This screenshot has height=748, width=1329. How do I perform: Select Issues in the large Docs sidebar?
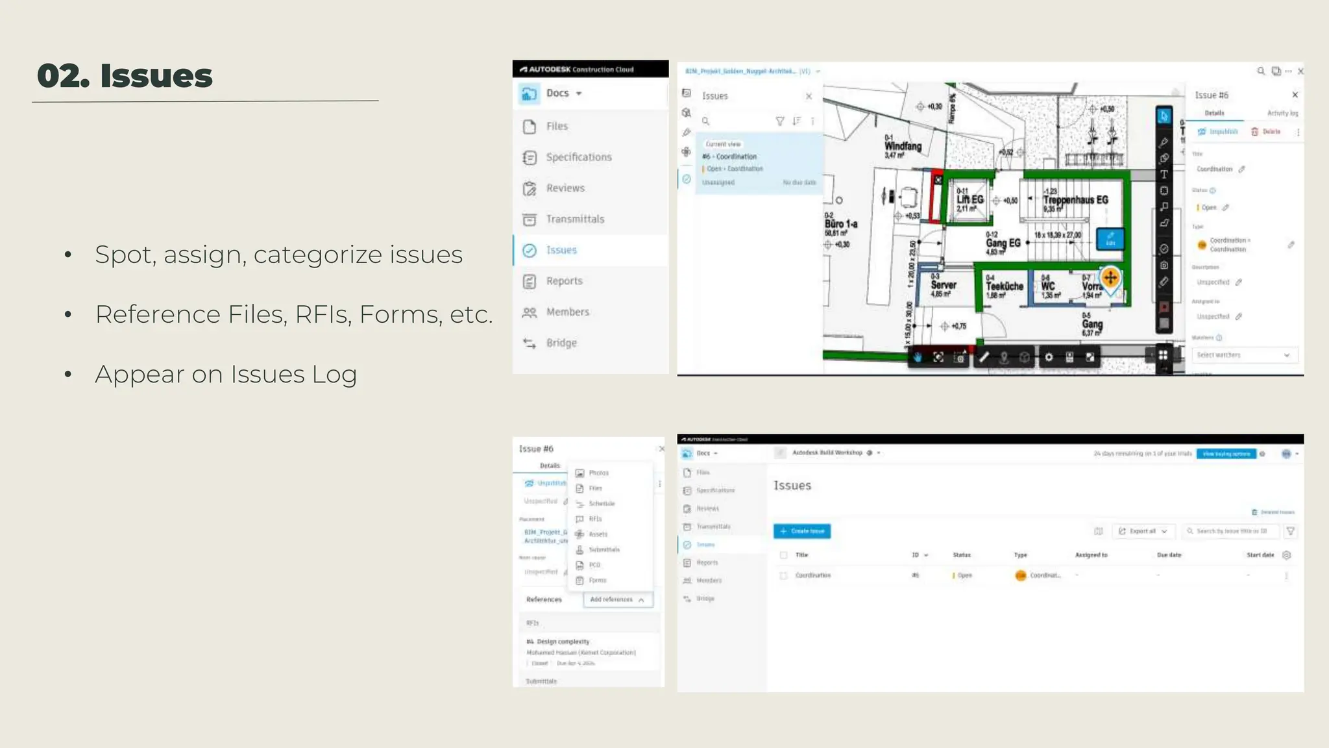click(591, 250)
